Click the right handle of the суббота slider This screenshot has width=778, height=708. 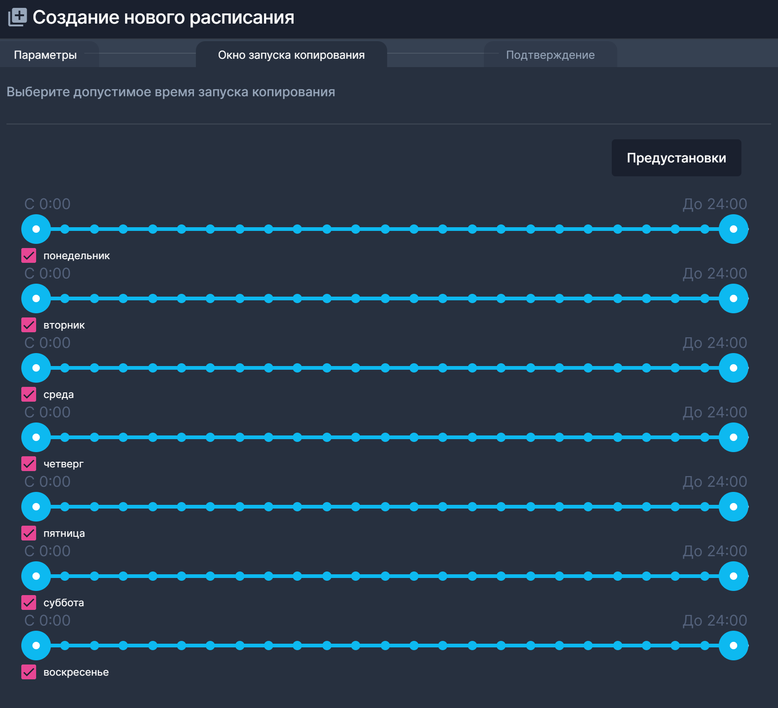click(x=733, y=577)
